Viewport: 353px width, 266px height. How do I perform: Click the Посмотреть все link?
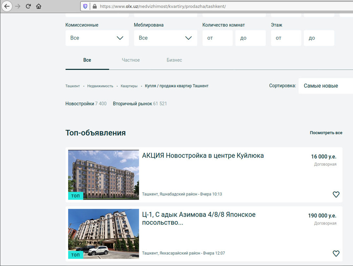pyautogui.click(x=326, y=133)
